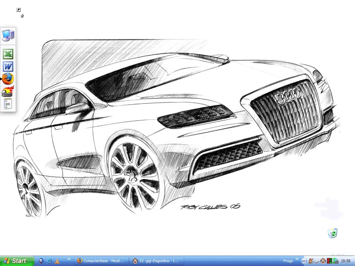Click the red-green meter tray icon
Image resolution: width=355 pixels, height=266 pixels.
pyautogui.click(x=329, y=261)
